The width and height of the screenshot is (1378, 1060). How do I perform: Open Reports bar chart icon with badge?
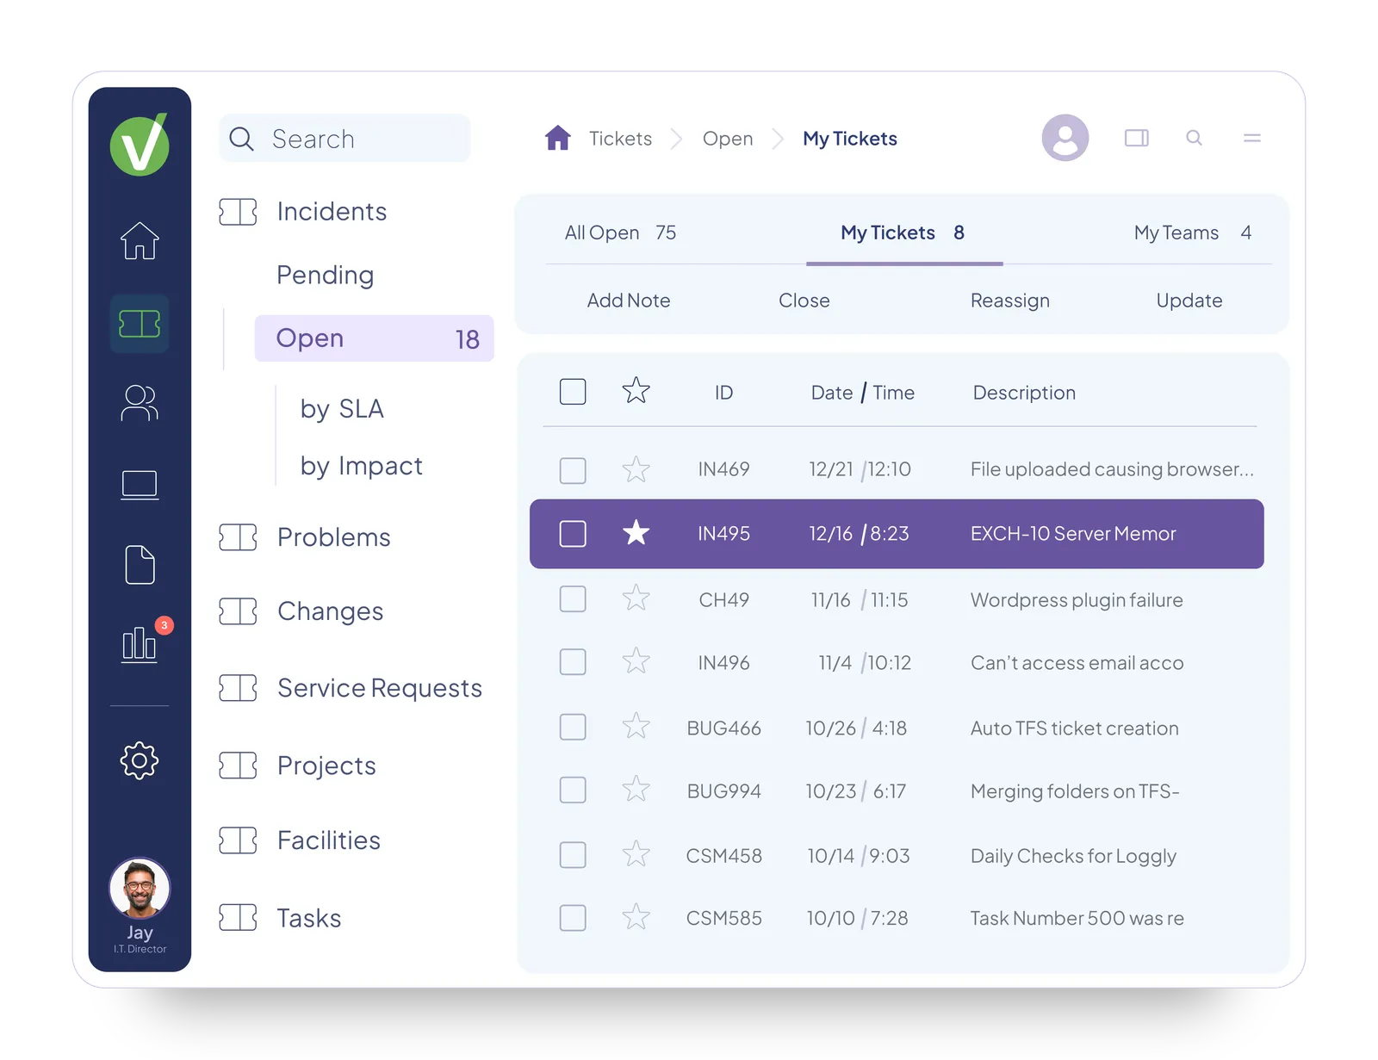(x=140, y=643)
